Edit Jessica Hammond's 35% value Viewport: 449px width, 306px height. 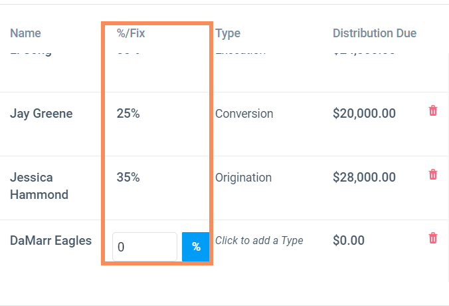click(x=128, y=178)
